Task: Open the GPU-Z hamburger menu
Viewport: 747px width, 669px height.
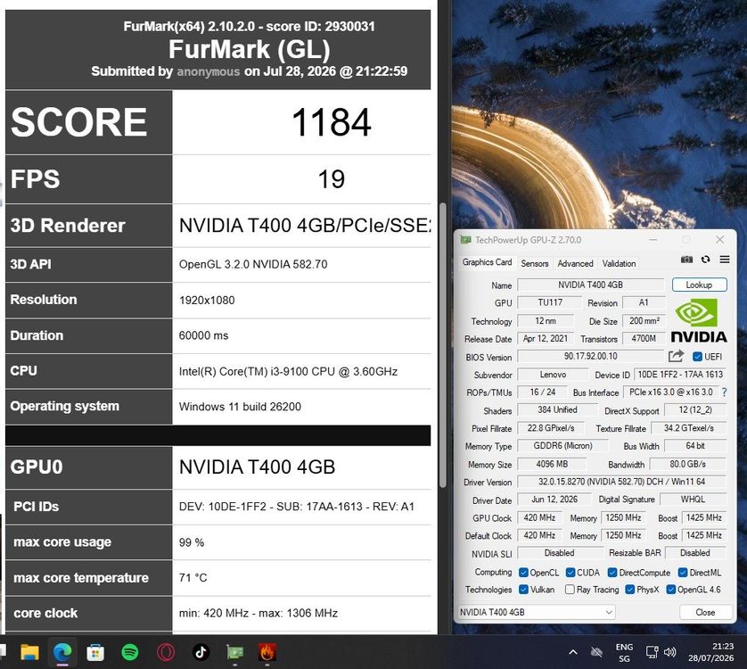Action: (x=725, y=260)
